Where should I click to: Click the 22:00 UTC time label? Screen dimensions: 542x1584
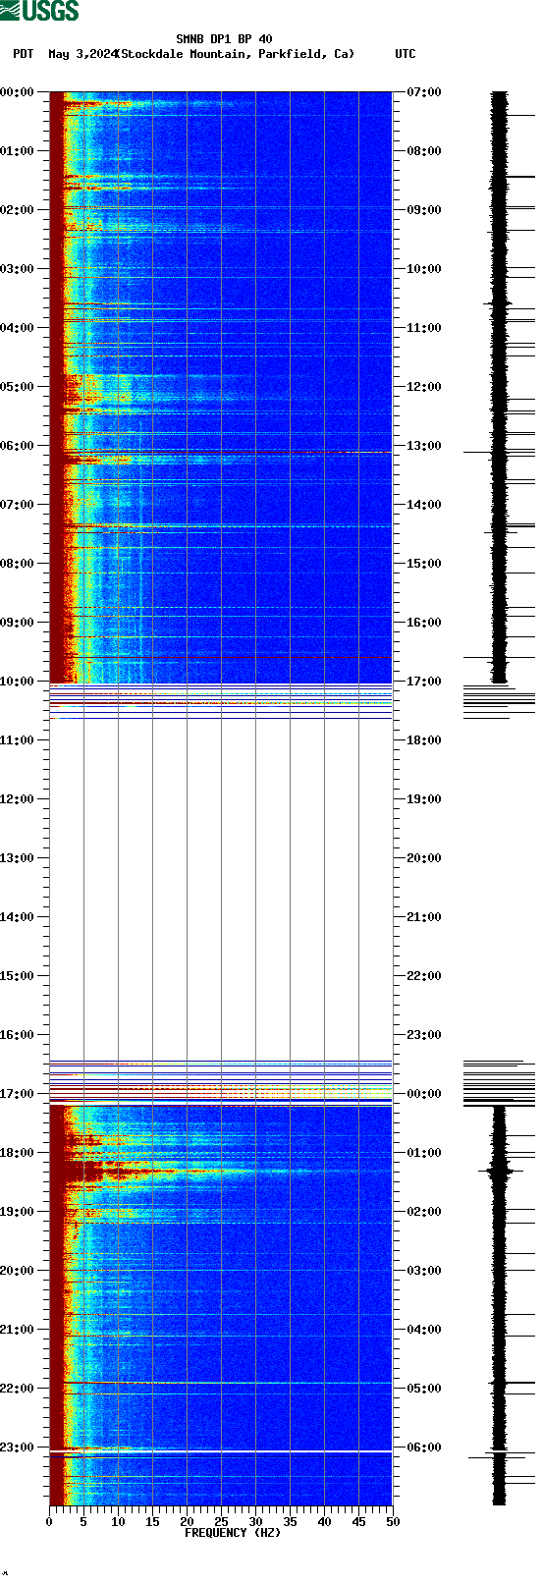pos(424,976)
